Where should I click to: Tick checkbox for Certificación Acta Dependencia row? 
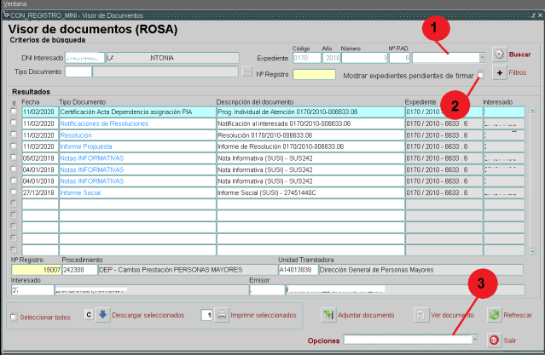(x=13, y=112)
